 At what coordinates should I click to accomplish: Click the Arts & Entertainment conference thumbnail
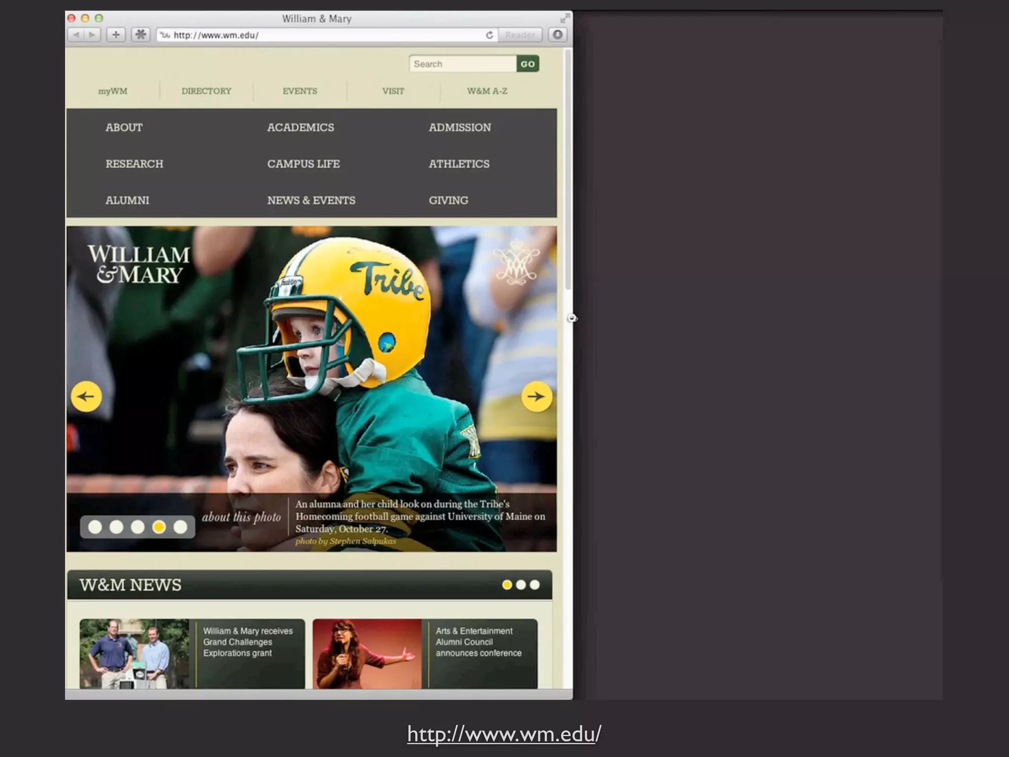367,654
